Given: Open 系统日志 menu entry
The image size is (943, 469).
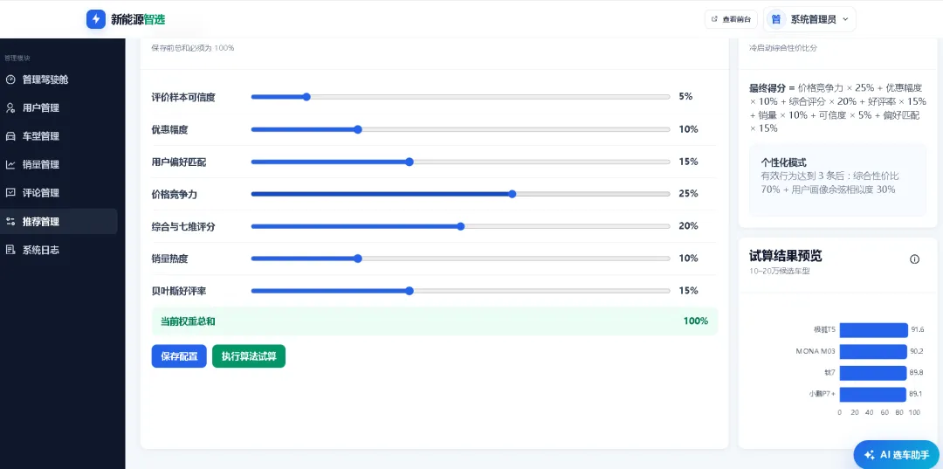Looking at the screenshot, I should click(59, 250).
